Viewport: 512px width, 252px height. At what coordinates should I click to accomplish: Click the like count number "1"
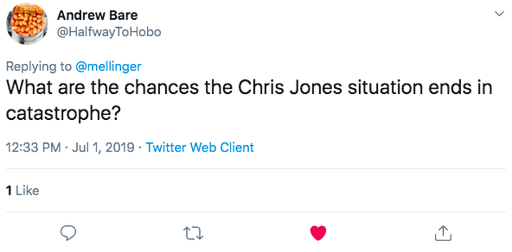coord(9,191)
